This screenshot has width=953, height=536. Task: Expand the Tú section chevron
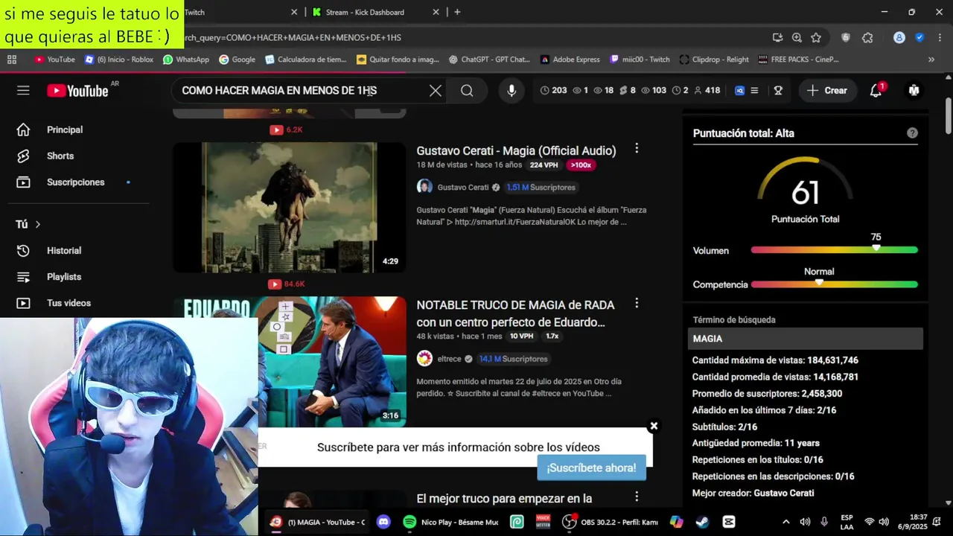pos(37,224)
